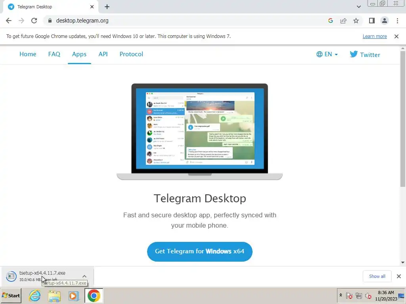Viewport: 406px width, 304px height.
Task: Open the Windows Start menu
Action: tap(11, 295)
